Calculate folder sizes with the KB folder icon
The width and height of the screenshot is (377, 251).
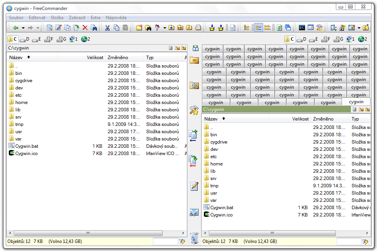[x=180, y=28]
